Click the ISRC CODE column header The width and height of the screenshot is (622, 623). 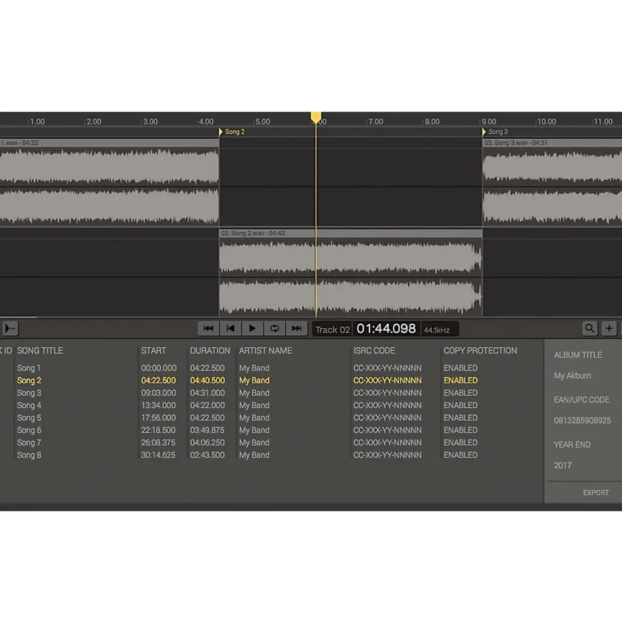click(374, 350)
